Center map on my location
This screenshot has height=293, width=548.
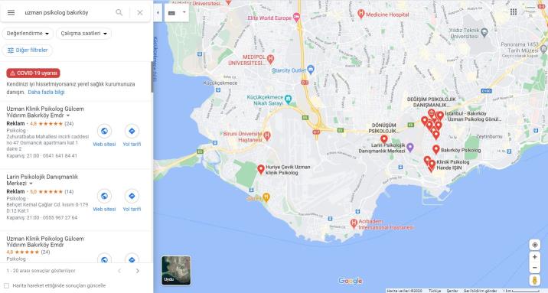pos(535,245)
